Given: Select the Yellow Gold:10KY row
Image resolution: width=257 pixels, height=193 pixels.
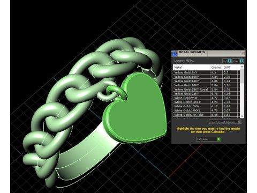Looking at the screenshot, I should tap(206, 77).
